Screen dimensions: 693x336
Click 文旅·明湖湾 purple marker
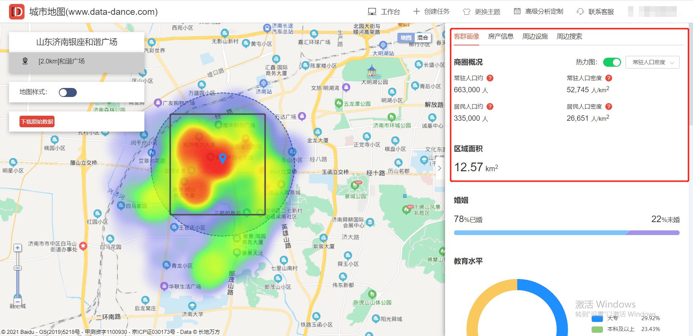pyautogui.click(x=346, y=87)
